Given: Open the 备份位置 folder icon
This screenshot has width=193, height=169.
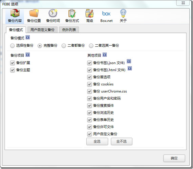Looking at the screenshot, I should [x=34, y=16].
